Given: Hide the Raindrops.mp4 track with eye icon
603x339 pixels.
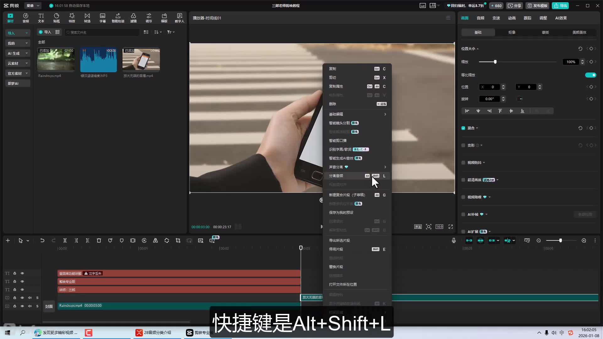Looking at the screenshot, I should [x=22, y=306].
